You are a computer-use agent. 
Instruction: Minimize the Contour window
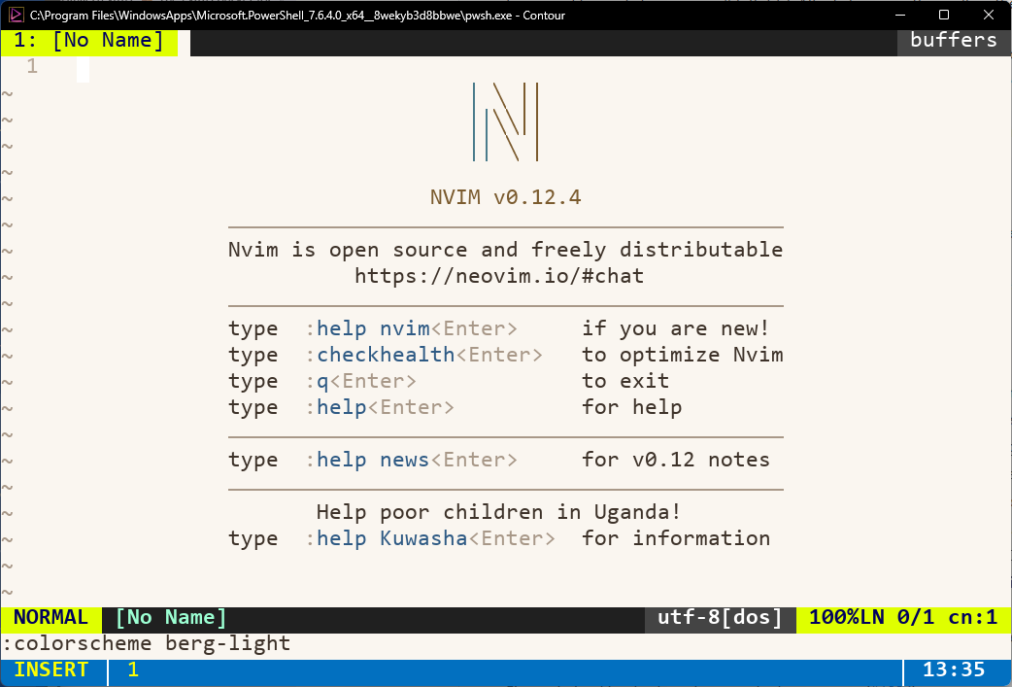pos(900,15)
